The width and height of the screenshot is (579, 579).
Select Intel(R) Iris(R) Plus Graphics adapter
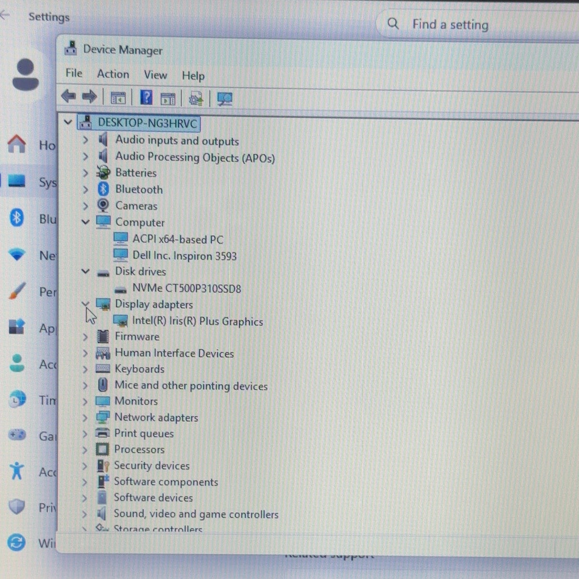(x=197, y=321)
